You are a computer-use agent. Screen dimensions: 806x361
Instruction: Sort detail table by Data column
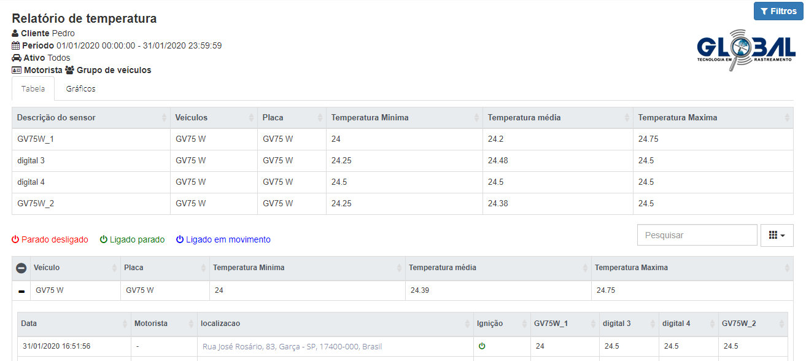click(x=125, y=324)
